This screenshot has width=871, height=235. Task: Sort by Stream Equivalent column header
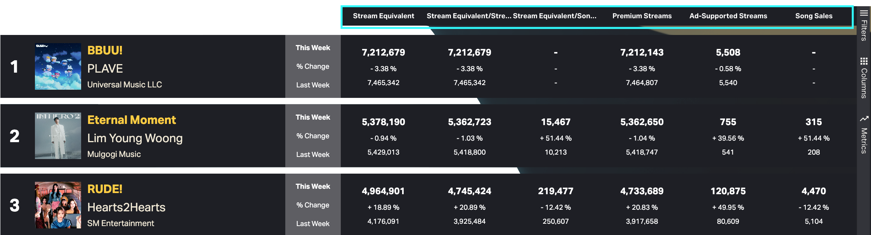coord(383,16)
